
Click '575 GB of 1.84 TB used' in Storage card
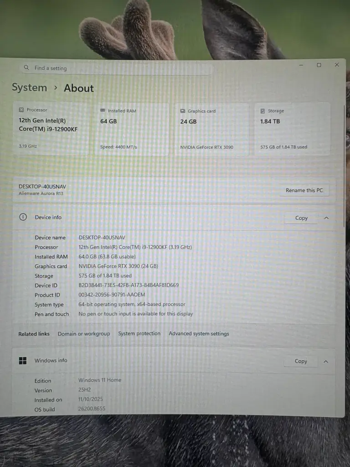pyautogui.click(x=283, y=147)
